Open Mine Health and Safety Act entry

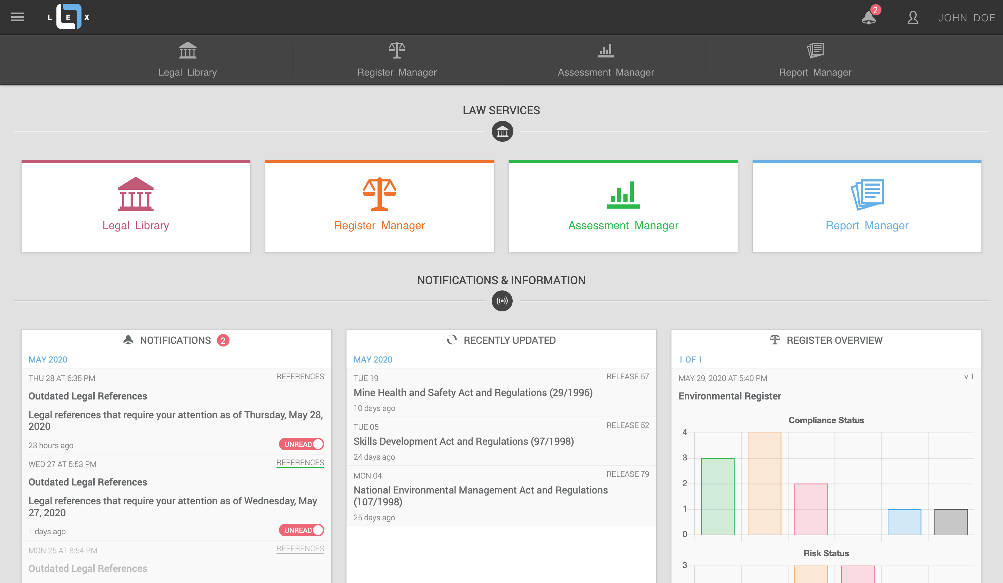click(x=473, y=392)
